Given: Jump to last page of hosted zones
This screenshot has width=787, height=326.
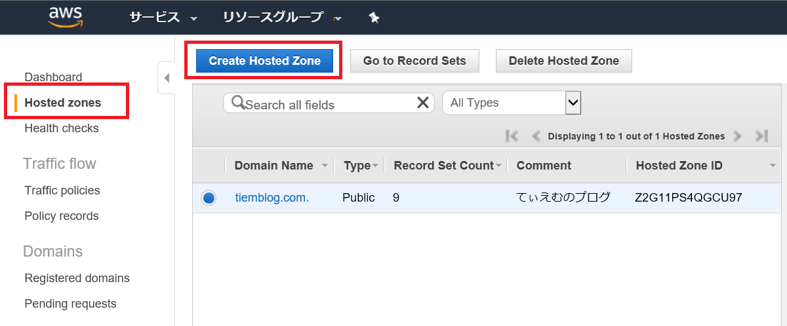Looking at the screenshot, I should point(761,136).
